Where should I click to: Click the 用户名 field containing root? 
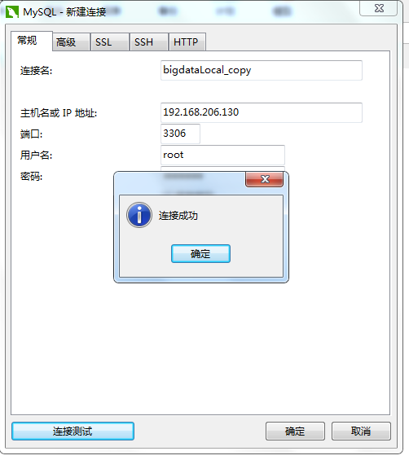point(222,155)
